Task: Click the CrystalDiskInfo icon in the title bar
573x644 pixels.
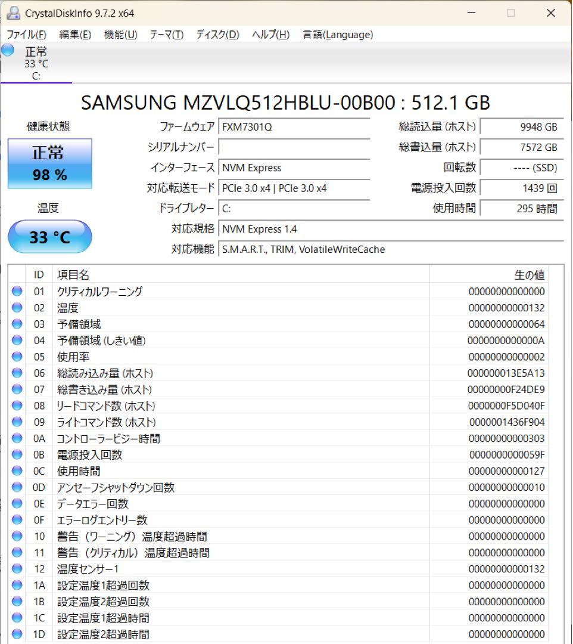Action: [x=13, y=13]
